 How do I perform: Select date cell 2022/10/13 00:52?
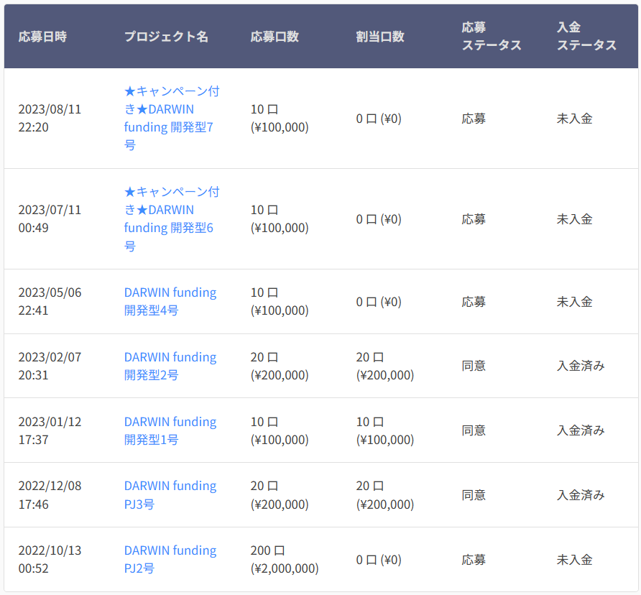[x=50, y=559]
